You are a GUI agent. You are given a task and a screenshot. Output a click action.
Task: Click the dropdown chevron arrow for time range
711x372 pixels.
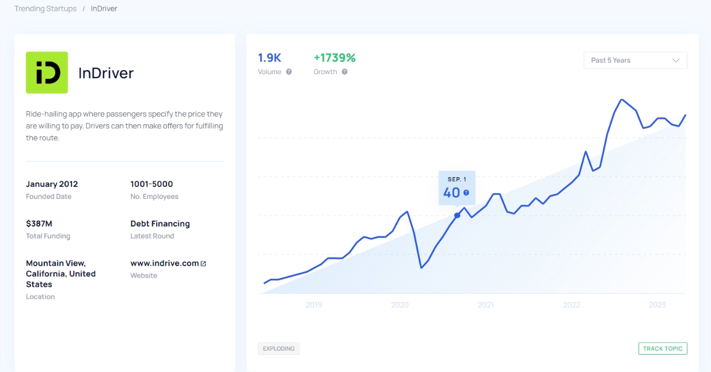(x=676, y=60)
